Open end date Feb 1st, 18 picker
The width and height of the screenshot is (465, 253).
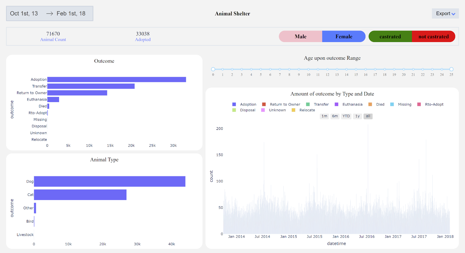click(x=71, y=14)
